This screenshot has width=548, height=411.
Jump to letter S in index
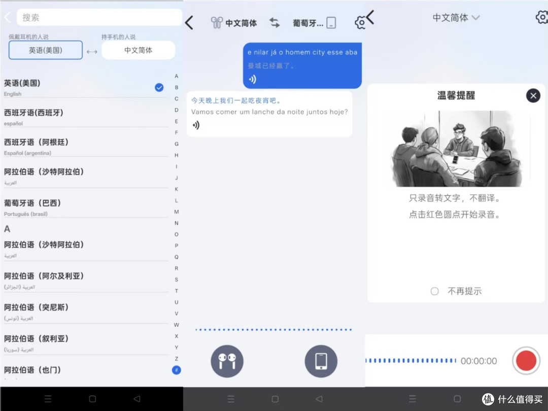(177, 280)
